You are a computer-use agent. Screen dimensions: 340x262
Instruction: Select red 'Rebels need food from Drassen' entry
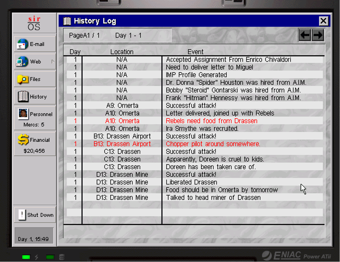click(x=211, y=121)
